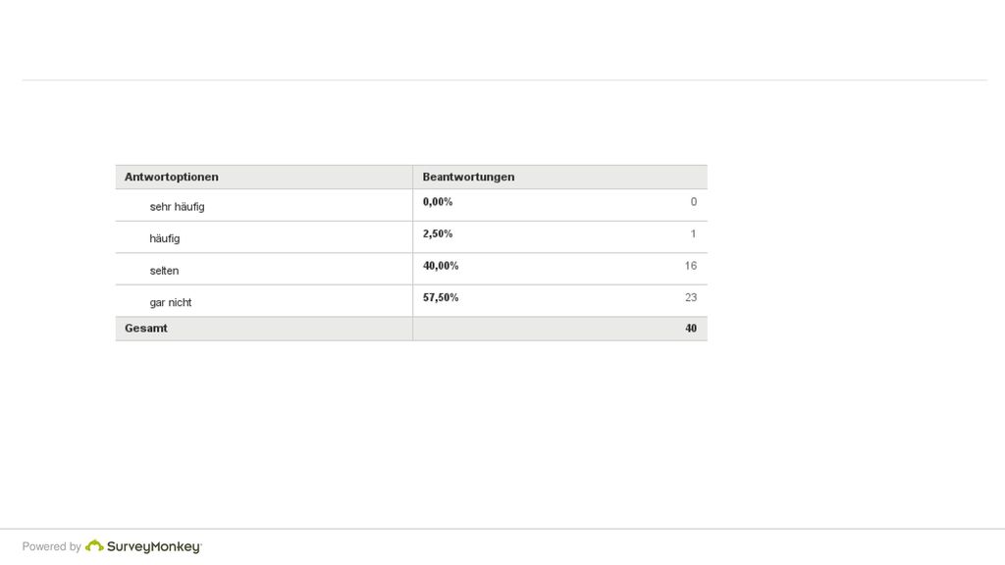Screen dimensions: 1005x565
Task: Click the 'gar nicht' answer option
Action: click(171, 302)
